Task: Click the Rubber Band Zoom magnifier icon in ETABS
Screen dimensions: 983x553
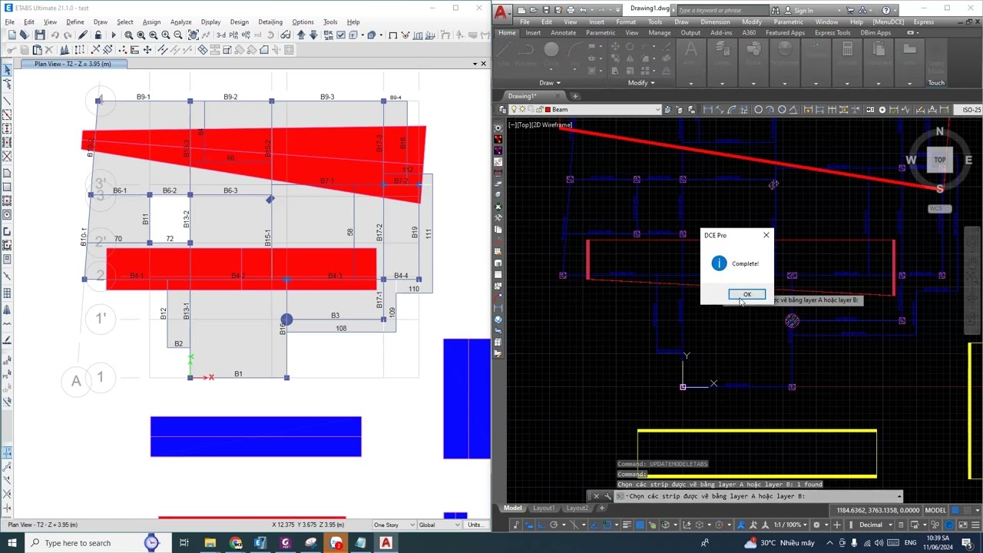Action: pyautogui.click(x=128, y=35)
